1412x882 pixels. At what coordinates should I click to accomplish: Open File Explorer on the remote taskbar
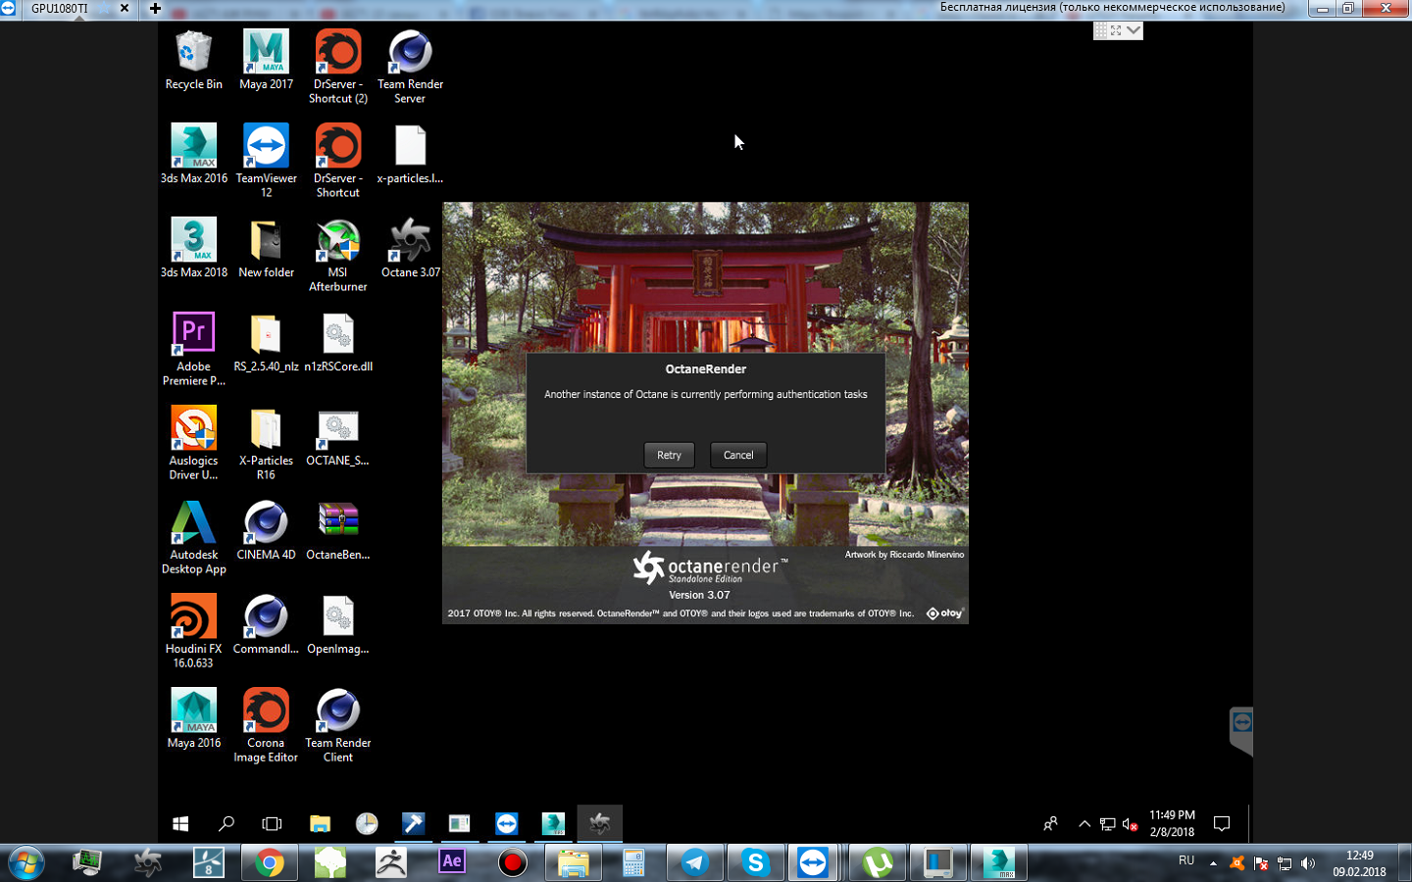point(320,823)
